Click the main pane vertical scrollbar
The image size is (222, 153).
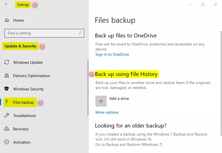[x=221, y=83]
